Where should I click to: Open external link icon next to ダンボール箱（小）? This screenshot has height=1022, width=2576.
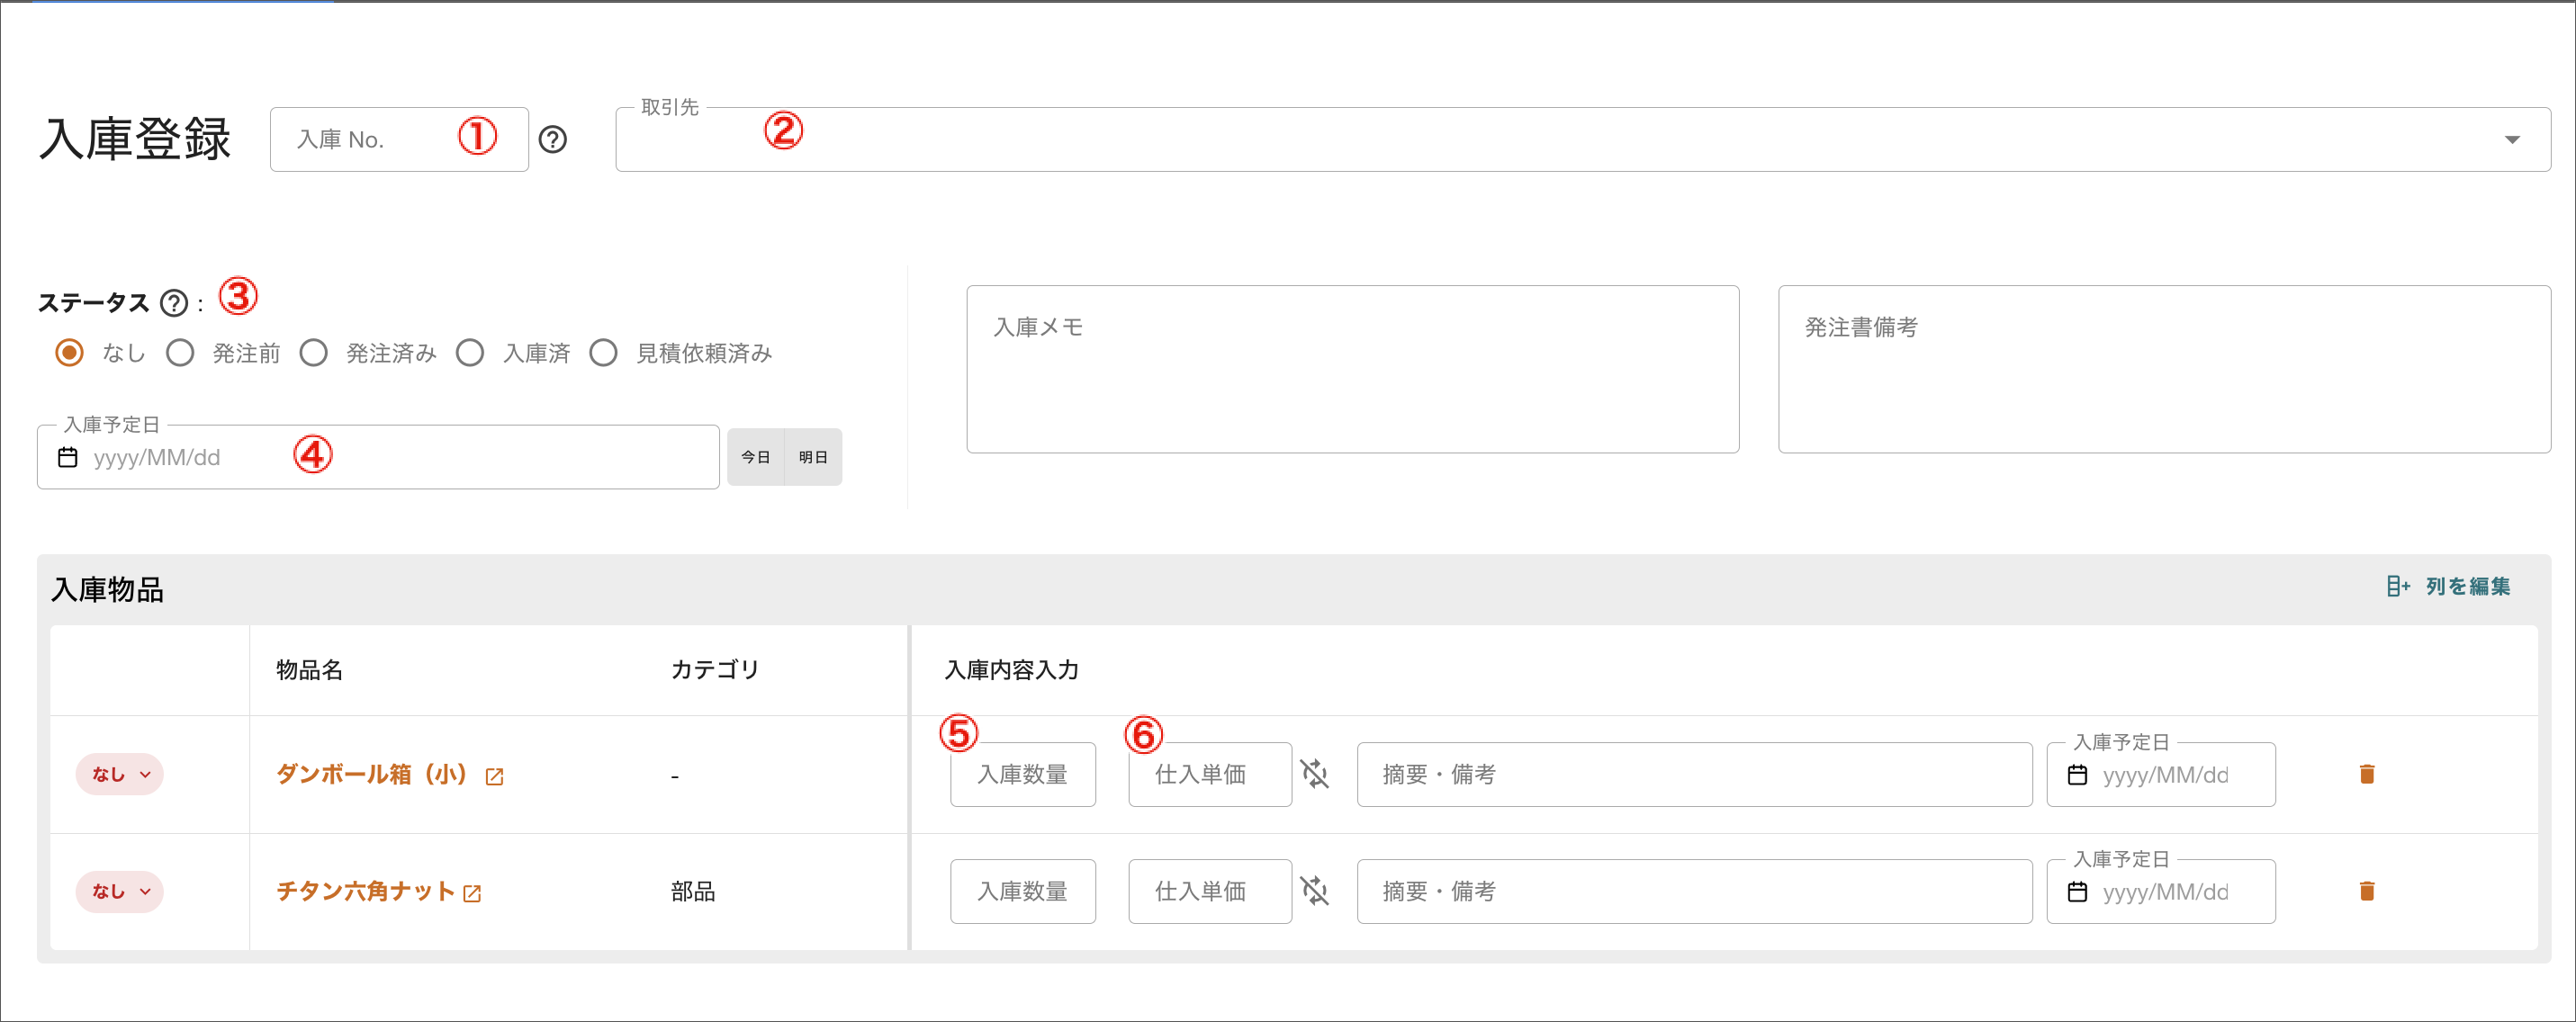point(494,777)
